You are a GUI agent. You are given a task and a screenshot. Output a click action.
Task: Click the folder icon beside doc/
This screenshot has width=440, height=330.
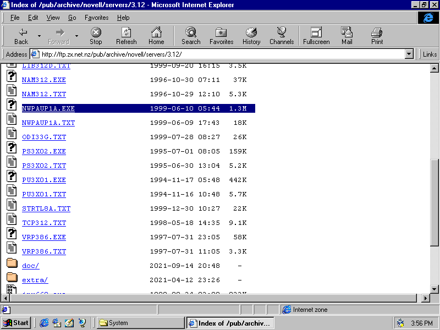coord(12,263)
